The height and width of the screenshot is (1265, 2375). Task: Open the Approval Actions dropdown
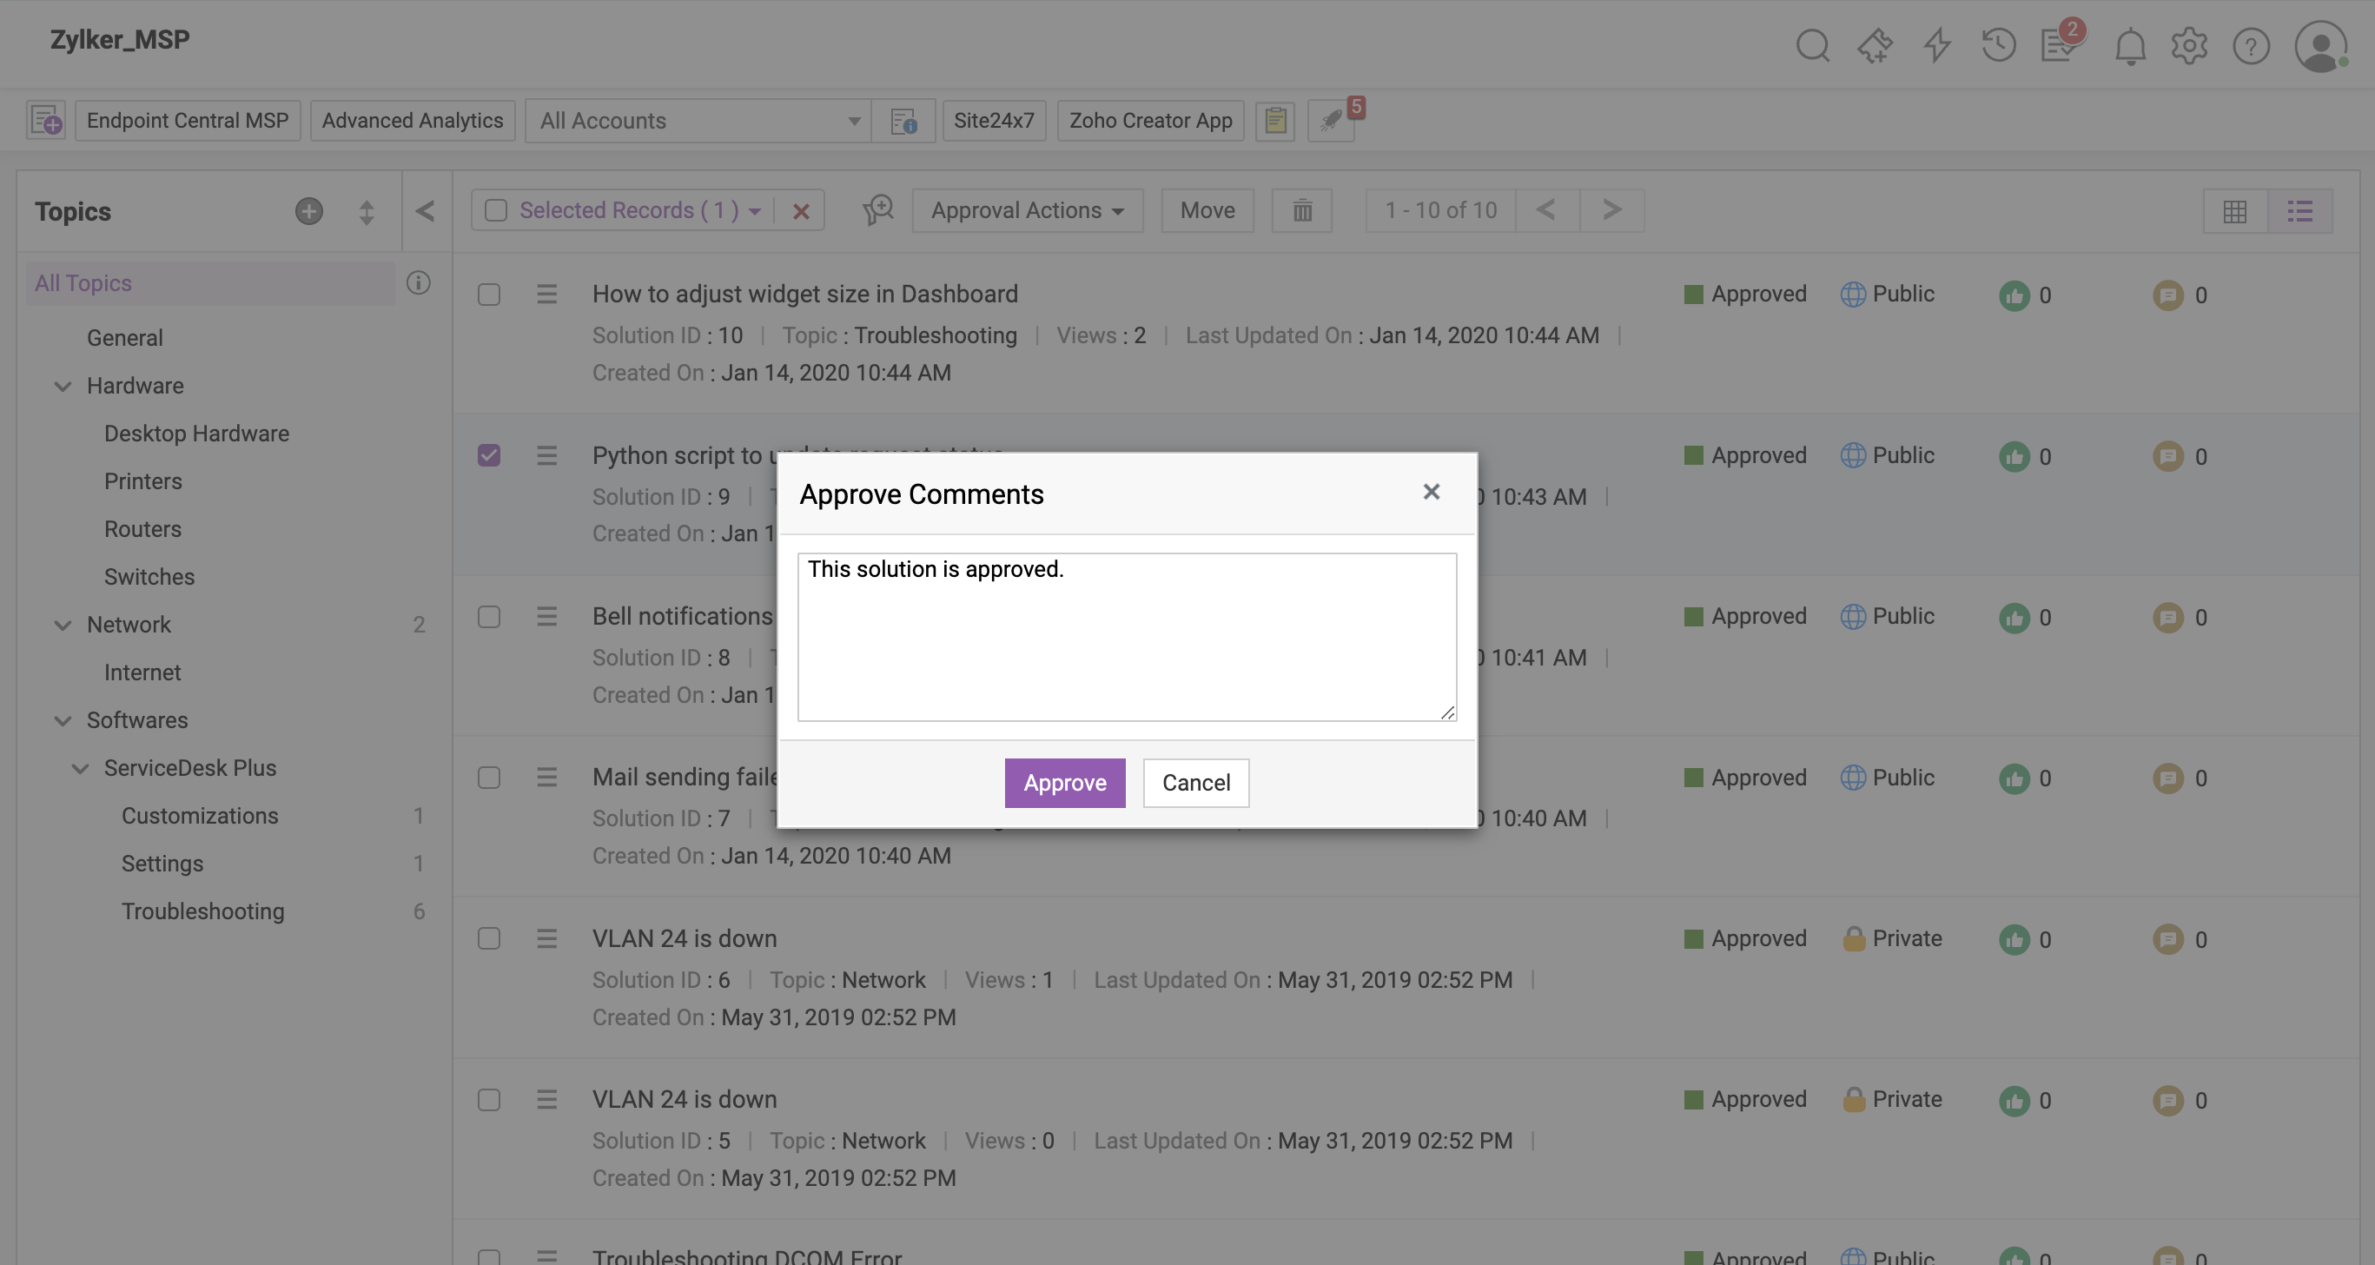pos(1026,211)
